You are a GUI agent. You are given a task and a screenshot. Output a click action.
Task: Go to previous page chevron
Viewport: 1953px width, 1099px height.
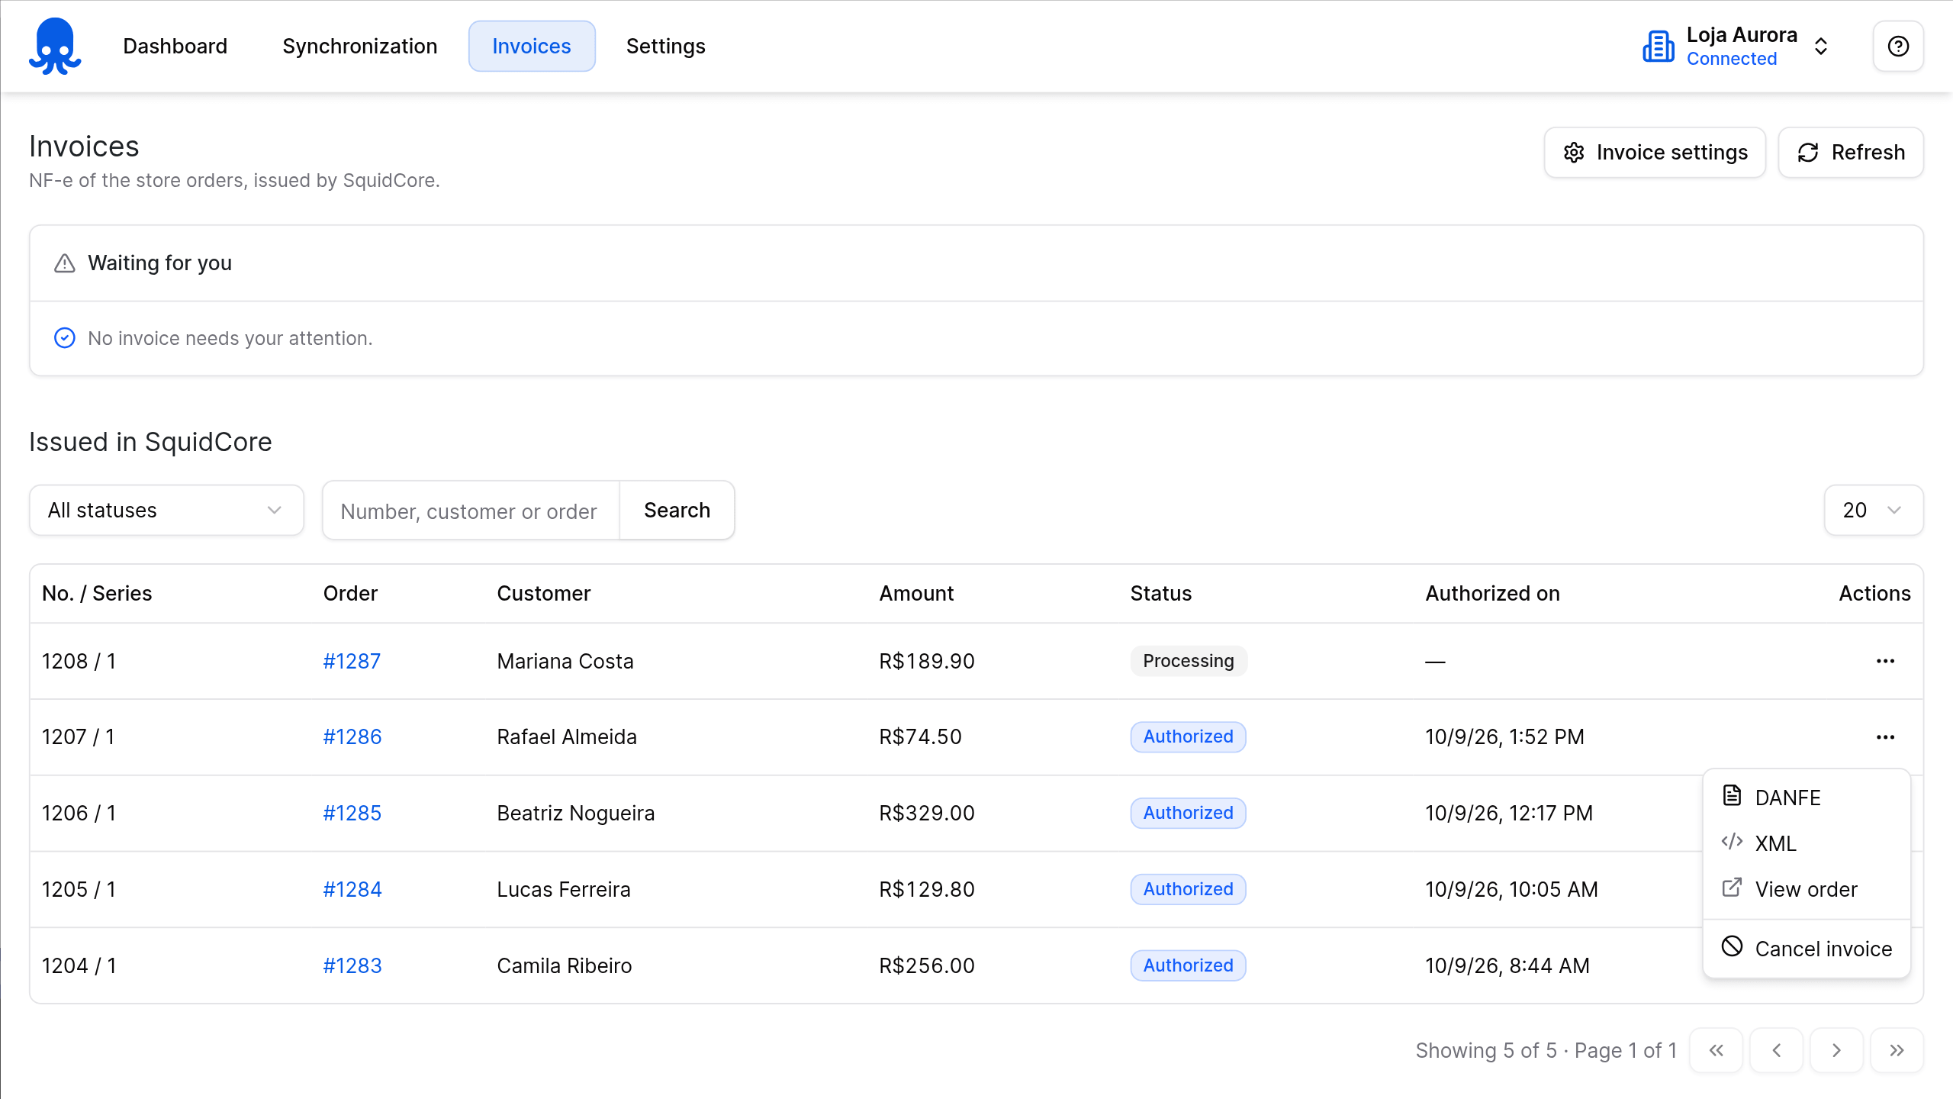(x=1777, y=1050)
